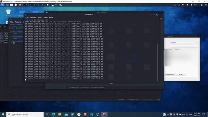Viewport: 208px width, 117px height.
Task: Open terminal emulator icon in Kali panel
Action: point(24,5)
